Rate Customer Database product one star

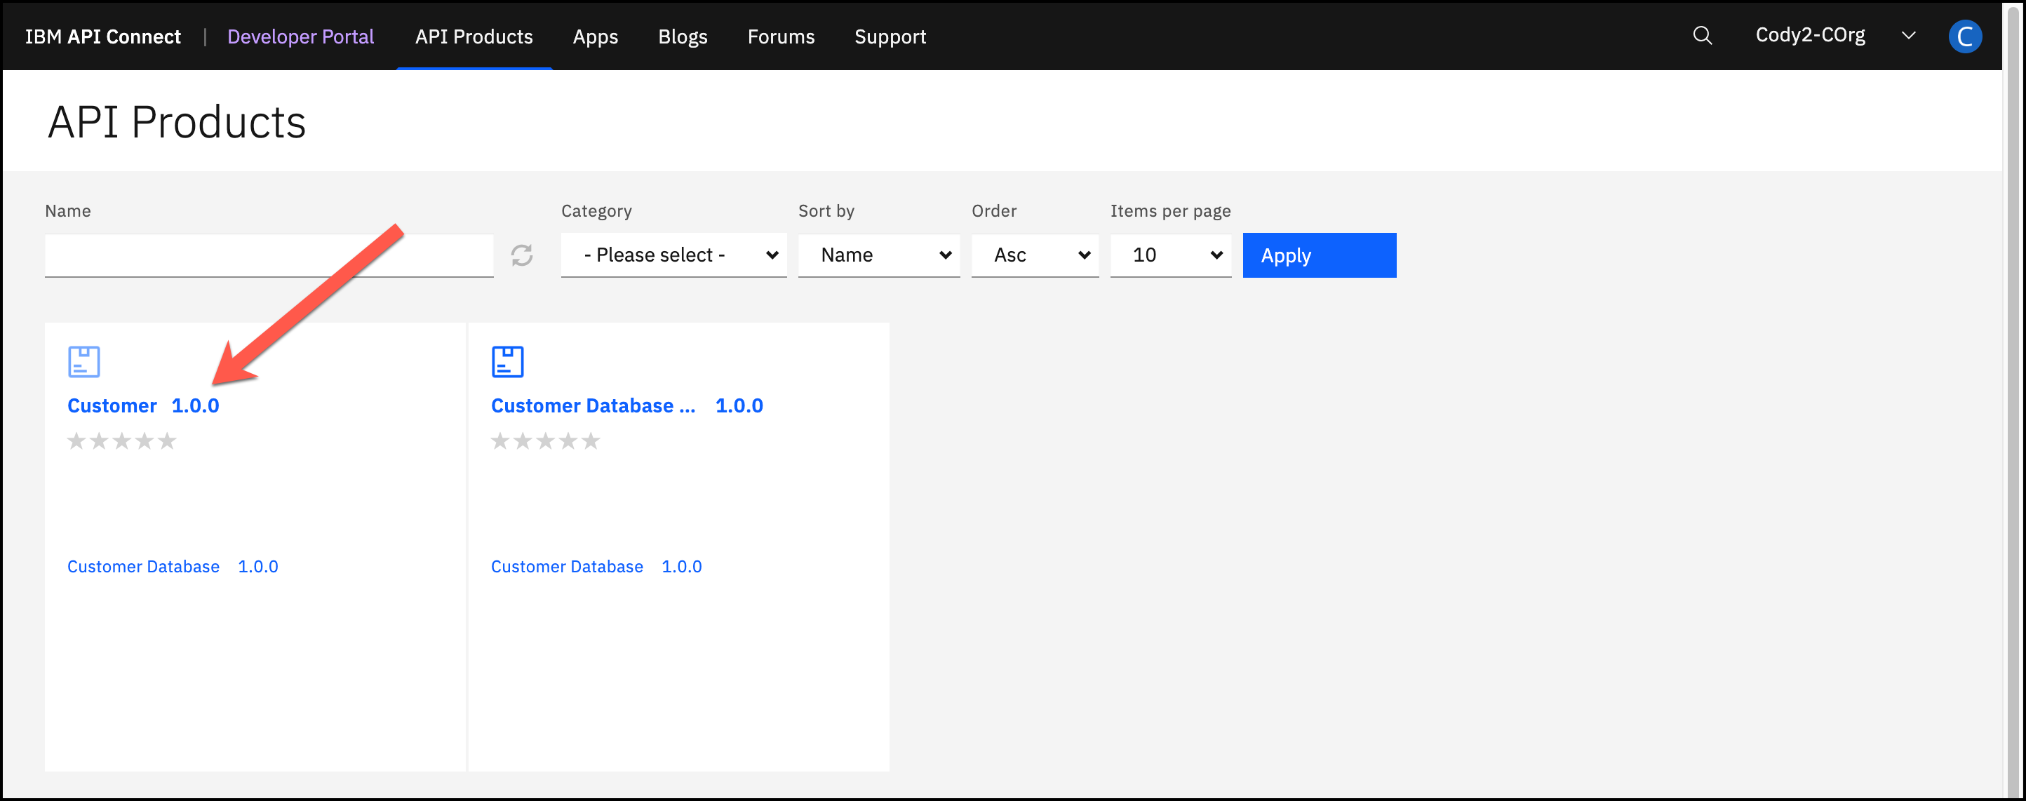499,441
